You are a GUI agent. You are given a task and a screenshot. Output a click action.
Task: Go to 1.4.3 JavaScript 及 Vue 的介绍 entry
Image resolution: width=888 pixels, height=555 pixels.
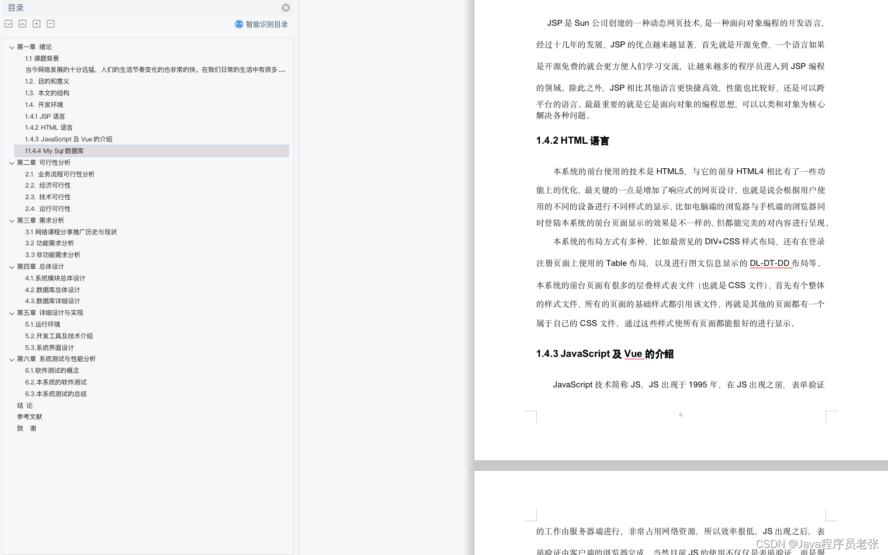coord(68,139)
